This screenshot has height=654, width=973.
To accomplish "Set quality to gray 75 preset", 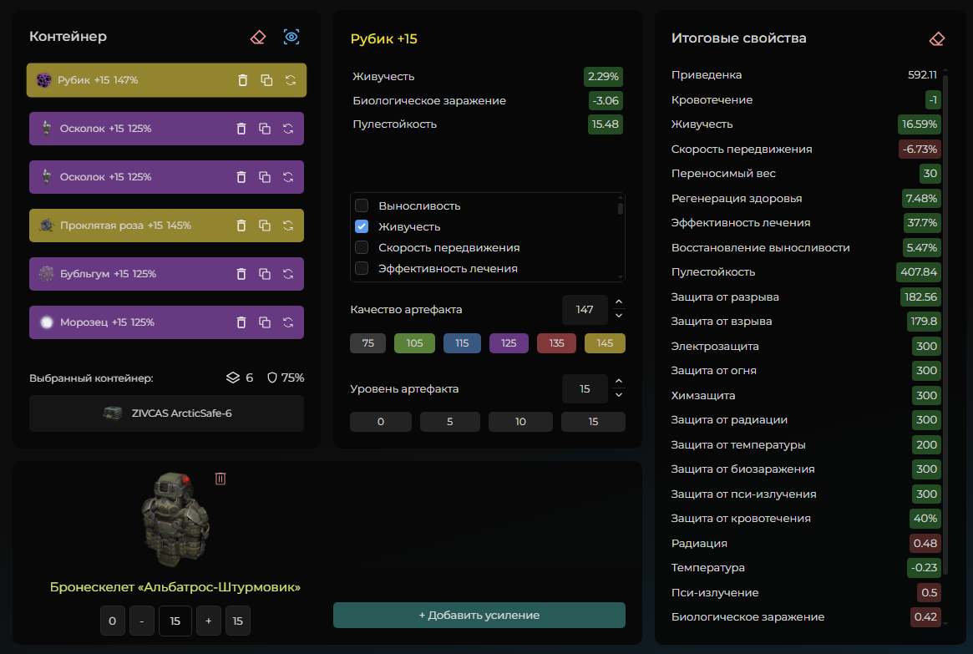I will (368, 343).
